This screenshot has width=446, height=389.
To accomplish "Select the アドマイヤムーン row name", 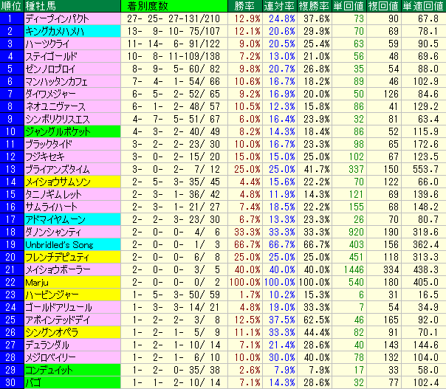I will [55, 219].
